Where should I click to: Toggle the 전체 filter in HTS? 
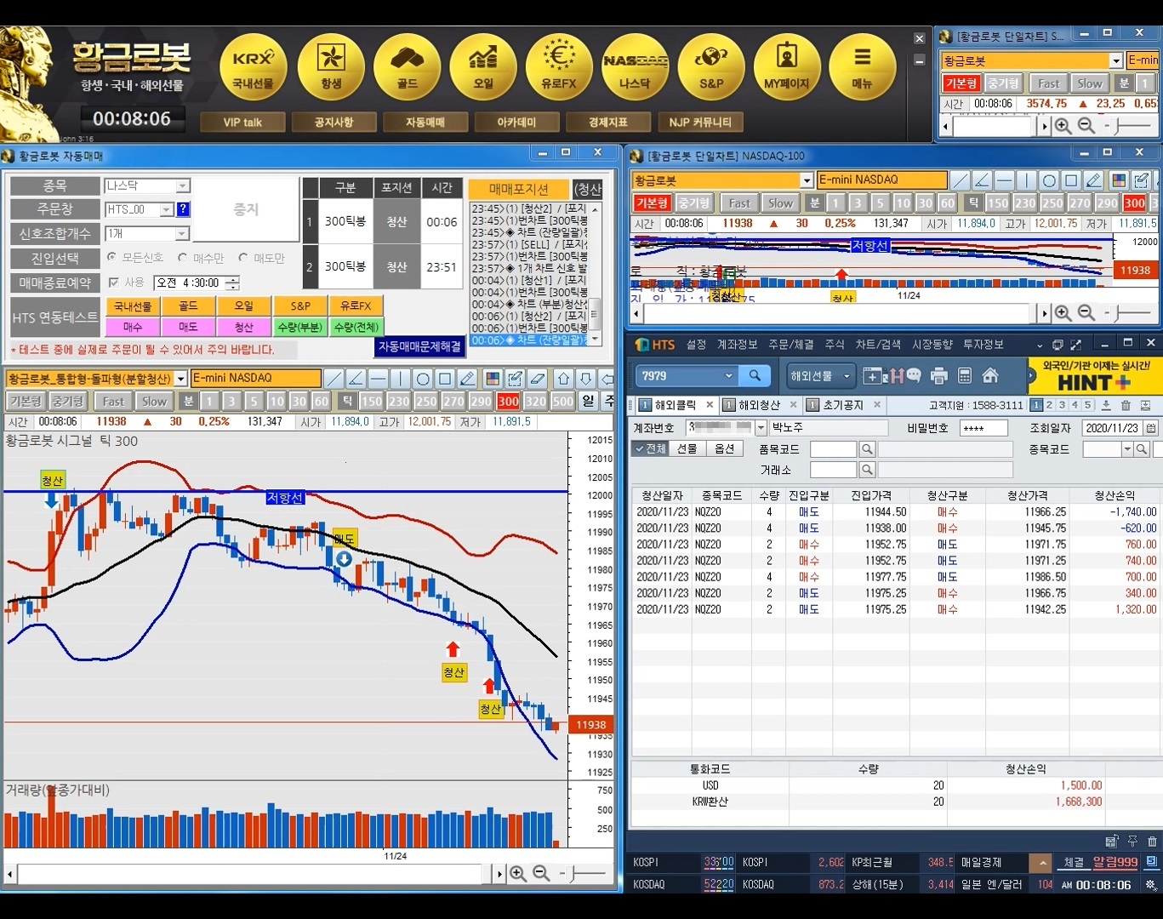650,448
